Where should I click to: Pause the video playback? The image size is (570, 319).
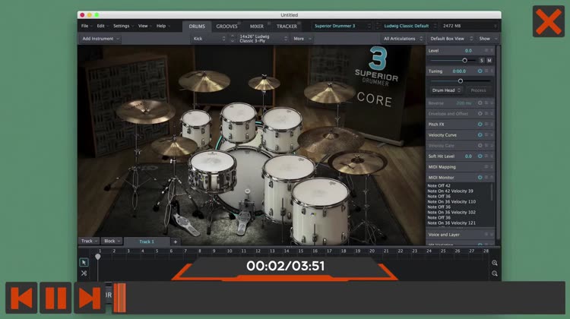pyautogui.click(x=55, y=298)
